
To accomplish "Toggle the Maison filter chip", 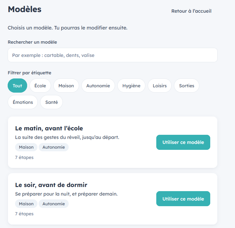I will pyautogui.click(x=66, y=86).
